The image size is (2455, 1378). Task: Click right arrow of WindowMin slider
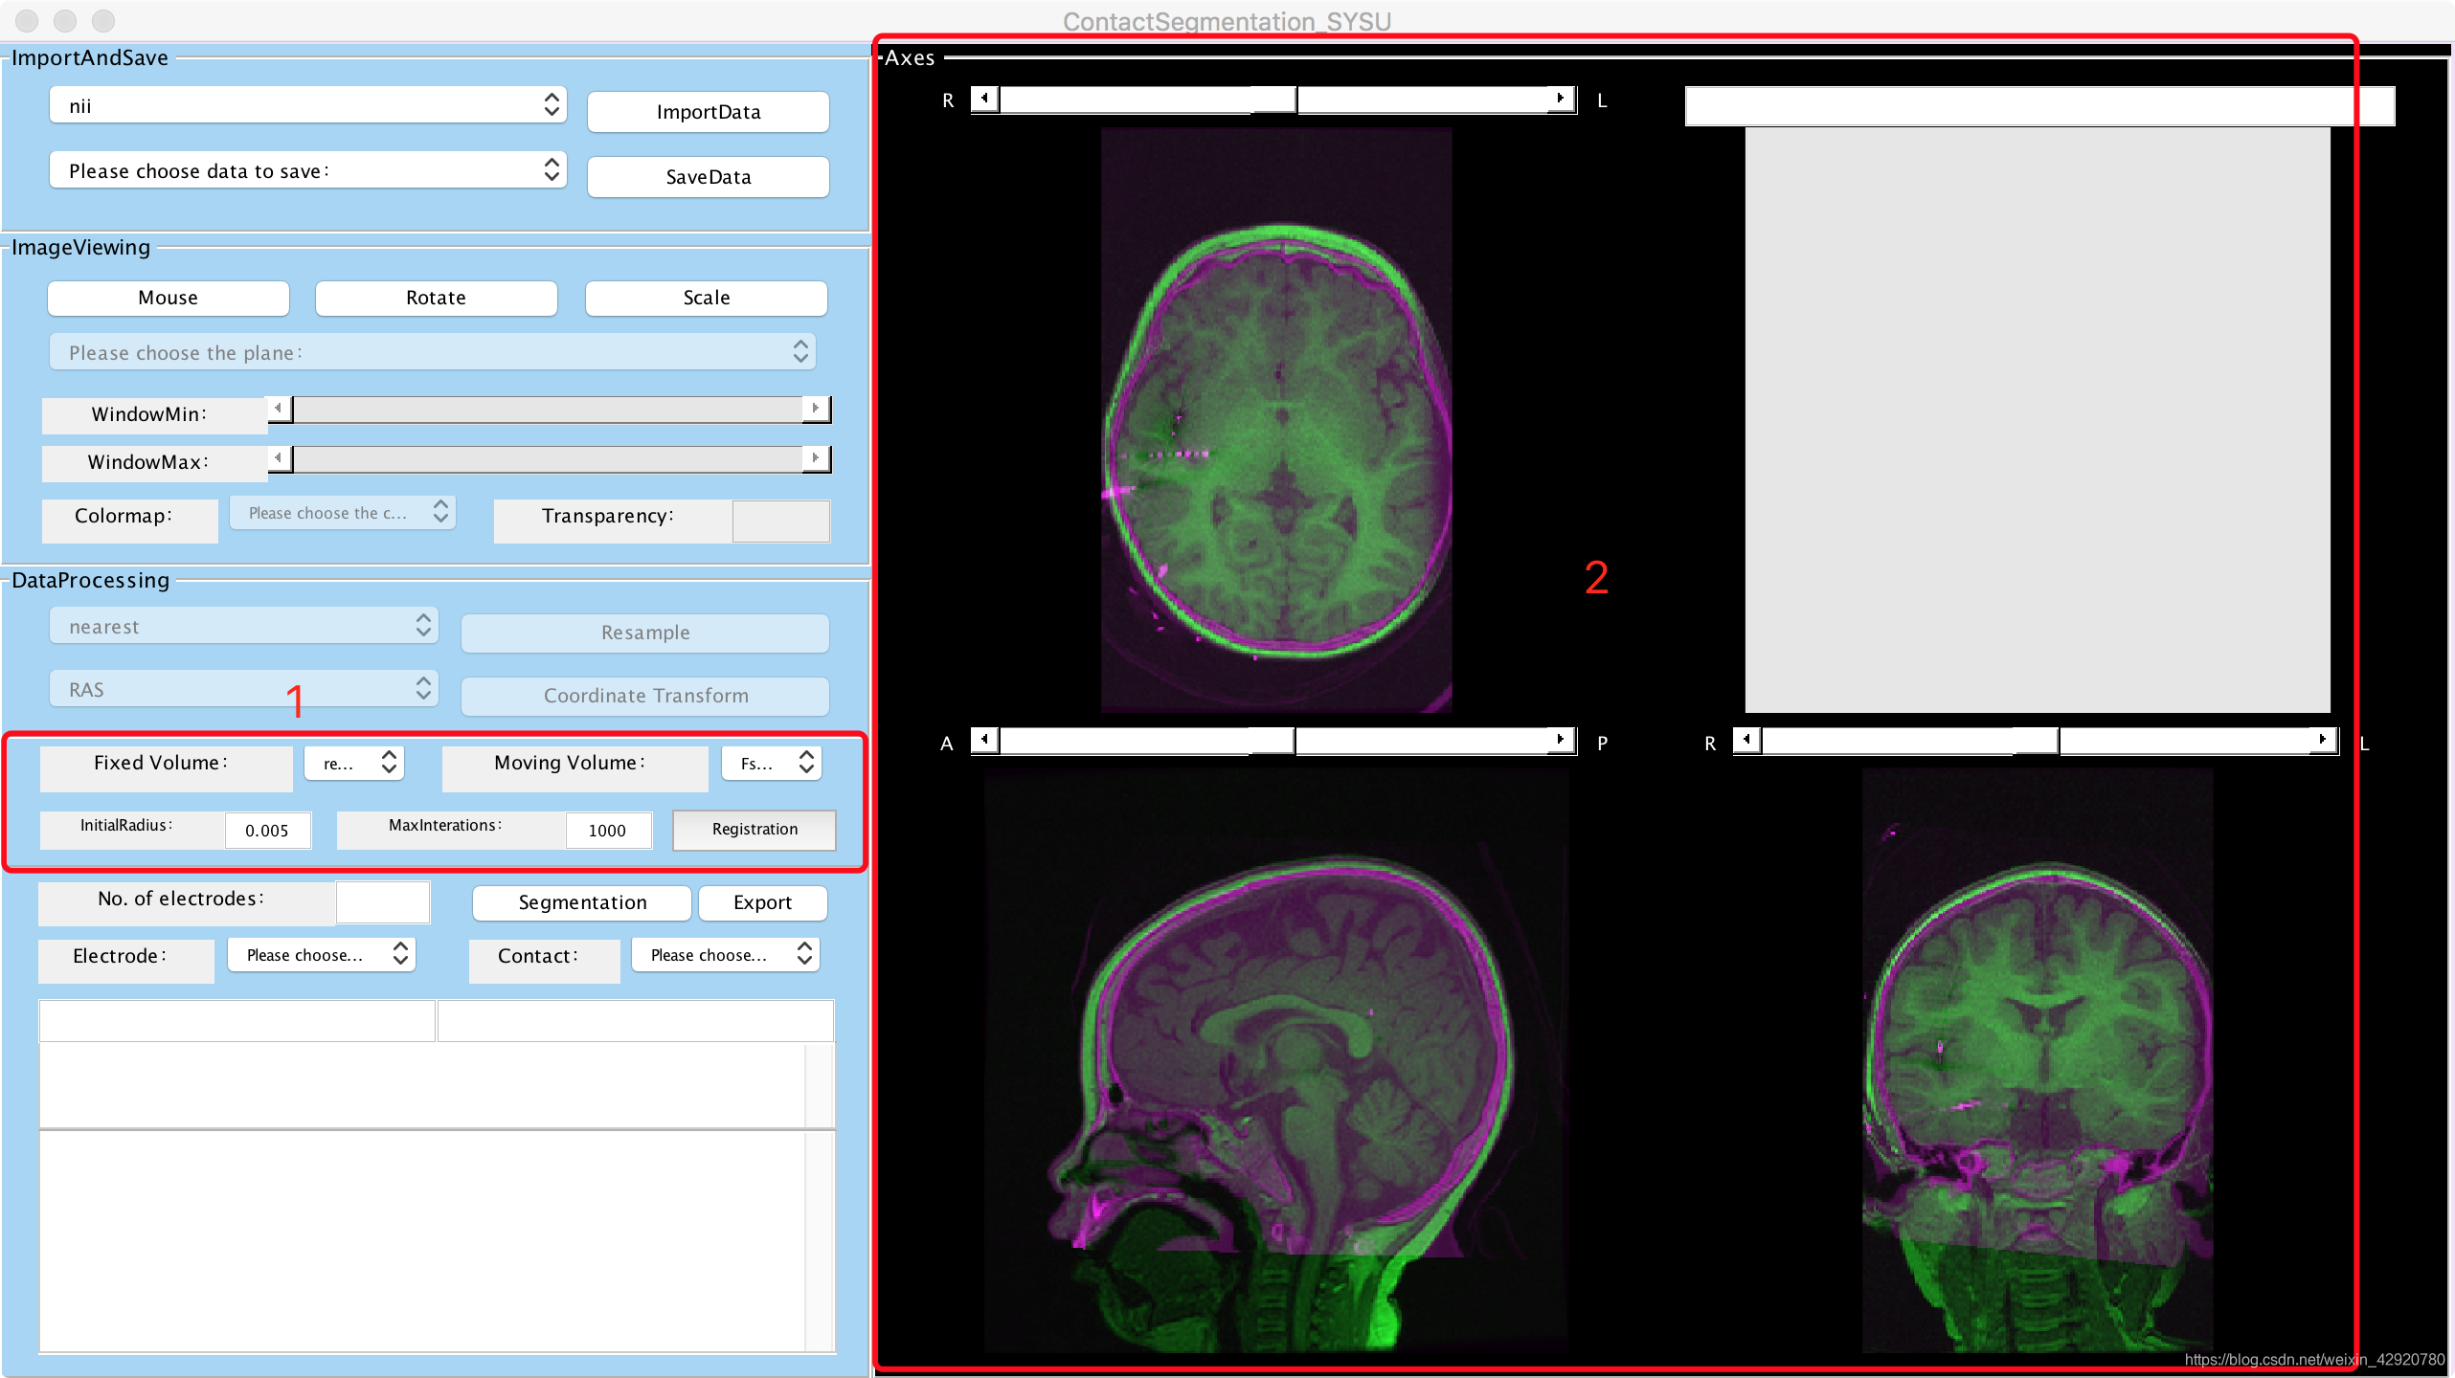coord(815,409)
